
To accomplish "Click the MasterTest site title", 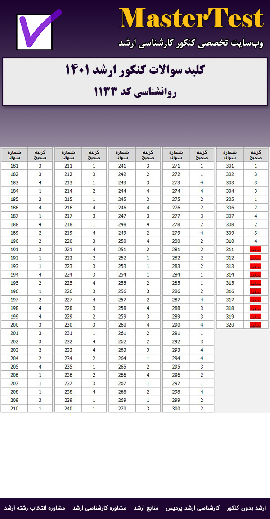I will pyautogui.click(x=191, y=19).
